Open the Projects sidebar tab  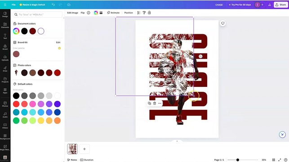tap(5, 80)
